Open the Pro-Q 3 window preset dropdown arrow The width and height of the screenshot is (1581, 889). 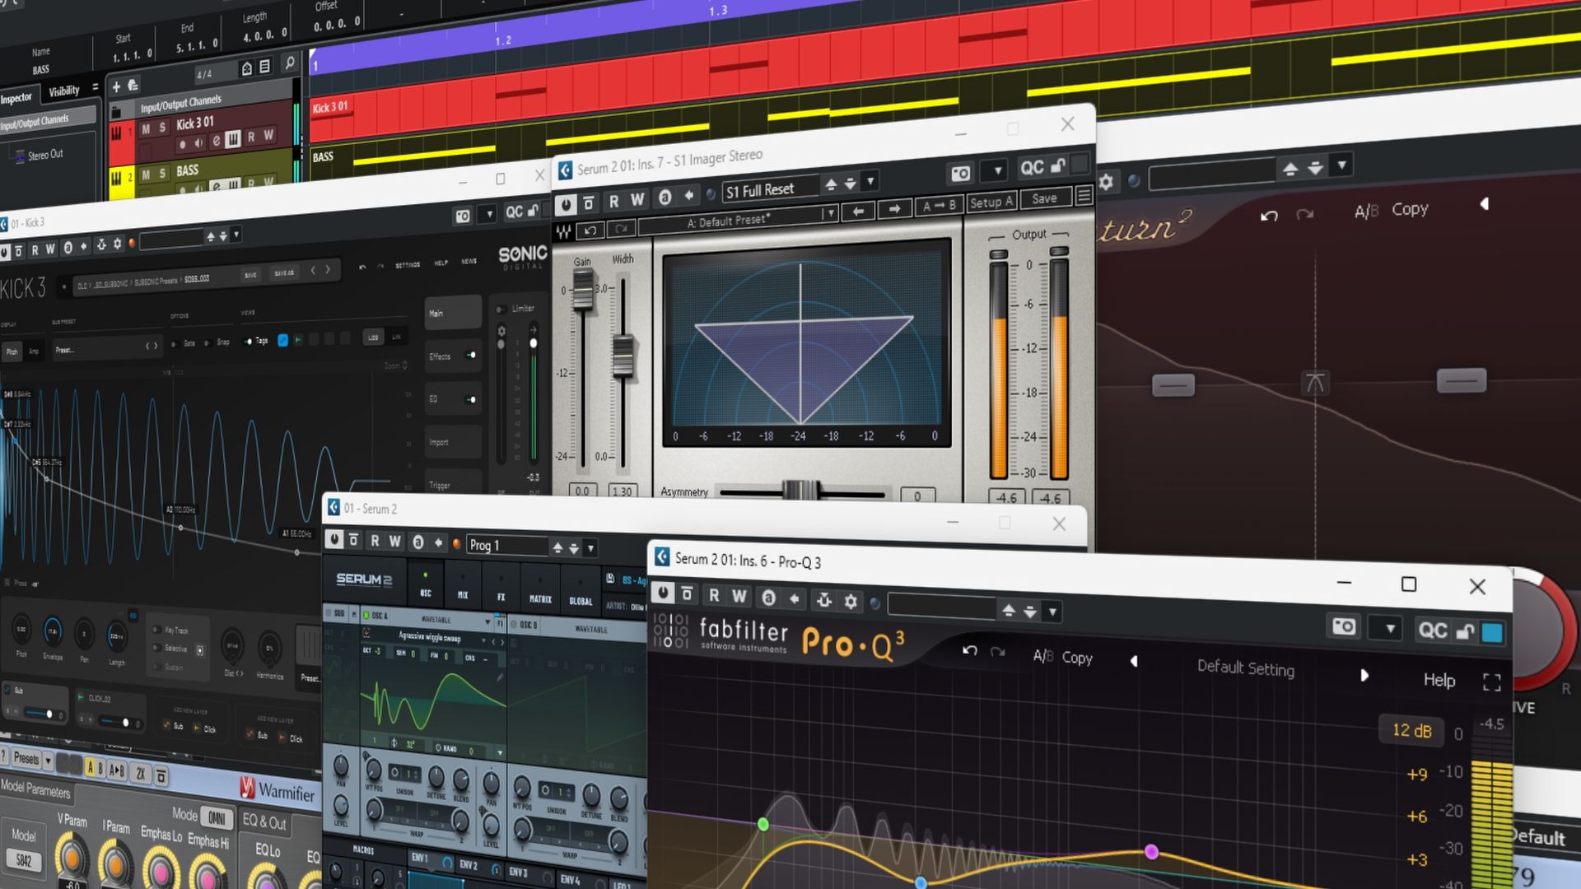point(1052,612)
